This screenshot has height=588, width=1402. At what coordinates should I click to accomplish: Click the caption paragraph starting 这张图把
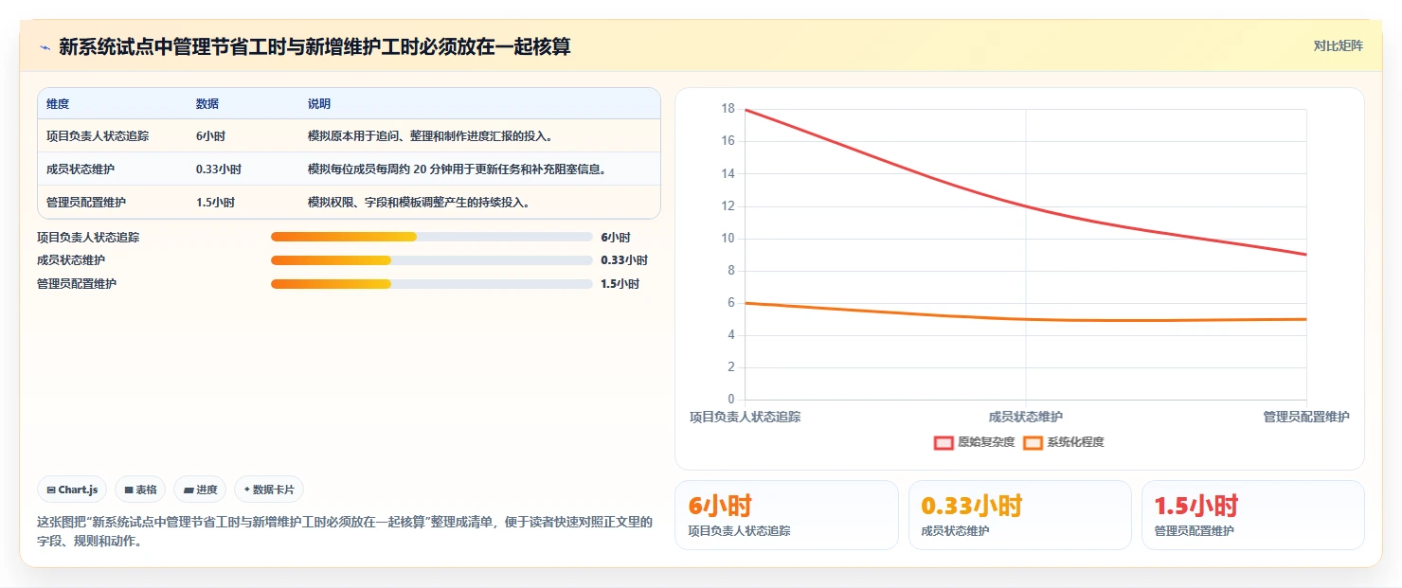345,532
